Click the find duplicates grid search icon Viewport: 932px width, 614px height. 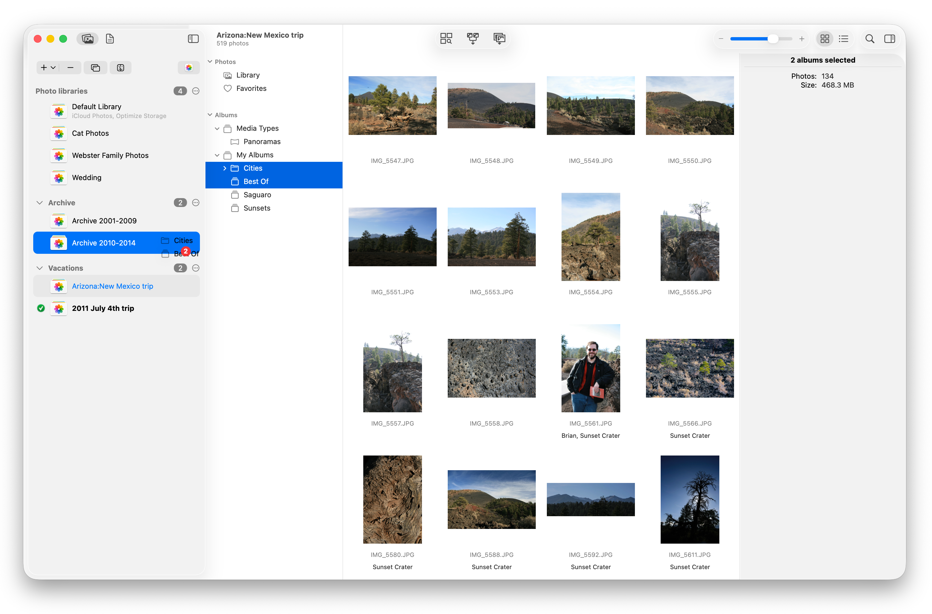[x=446, y=38]
